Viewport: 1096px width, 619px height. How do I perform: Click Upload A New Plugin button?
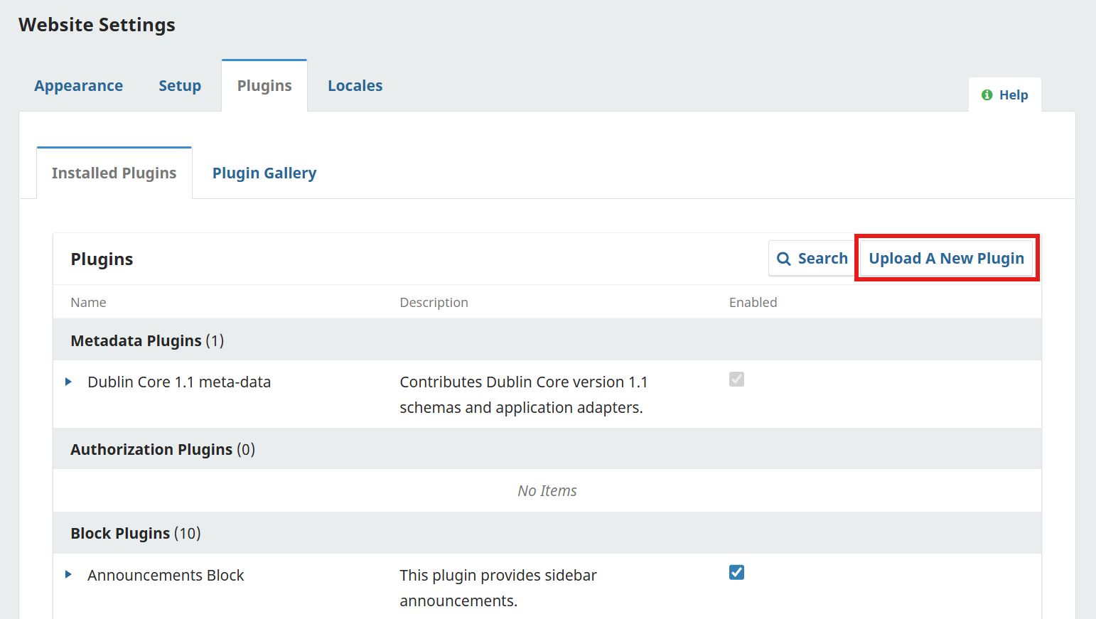(946, 259)
